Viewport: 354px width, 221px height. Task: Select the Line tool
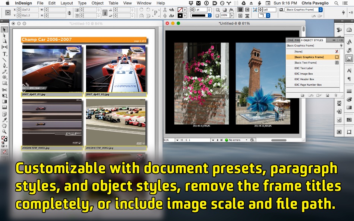(x=4, y=60)
